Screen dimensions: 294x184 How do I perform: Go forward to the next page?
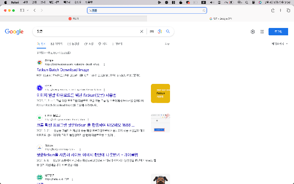pos(42,10)
